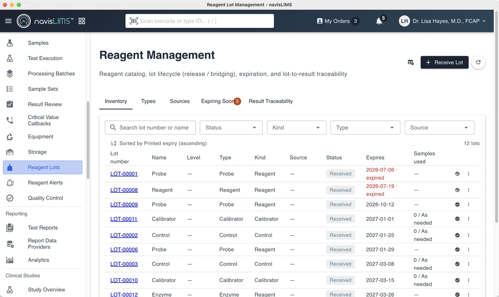Open Report Data Providers icon
Image resolution: width=499 pixels, height=297 pixels.
10,244
